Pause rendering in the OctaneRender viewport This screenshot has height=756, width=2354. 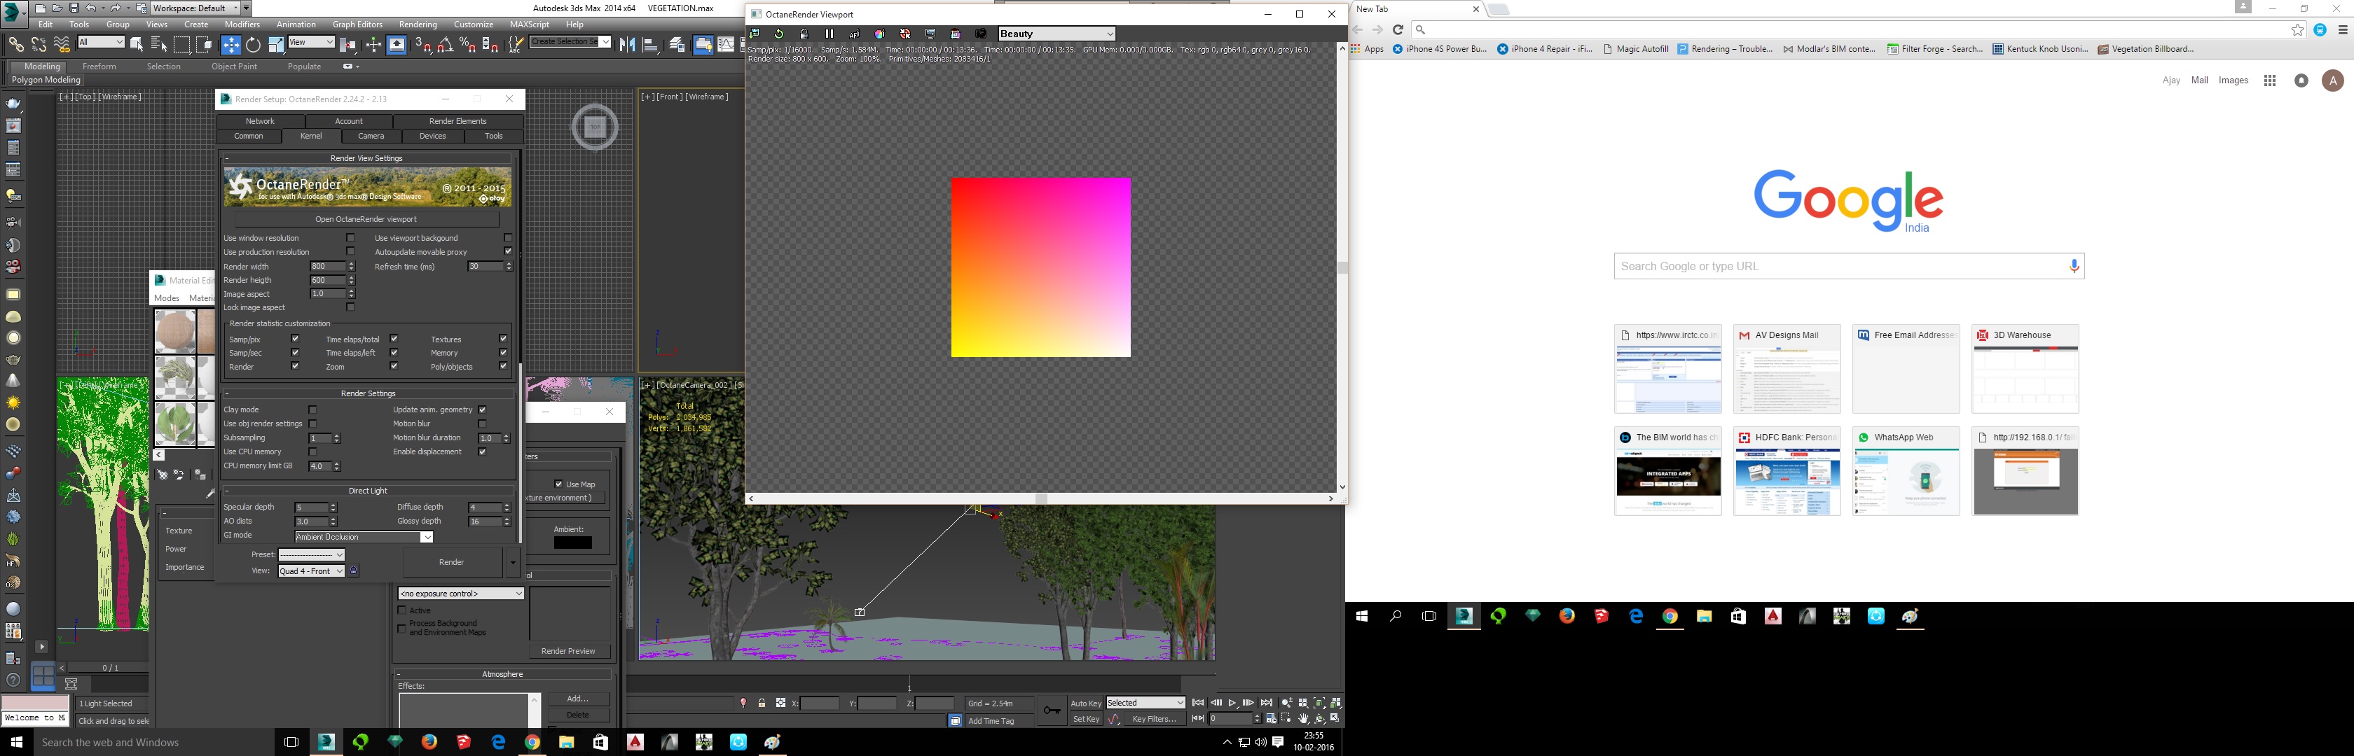(830, 34)
